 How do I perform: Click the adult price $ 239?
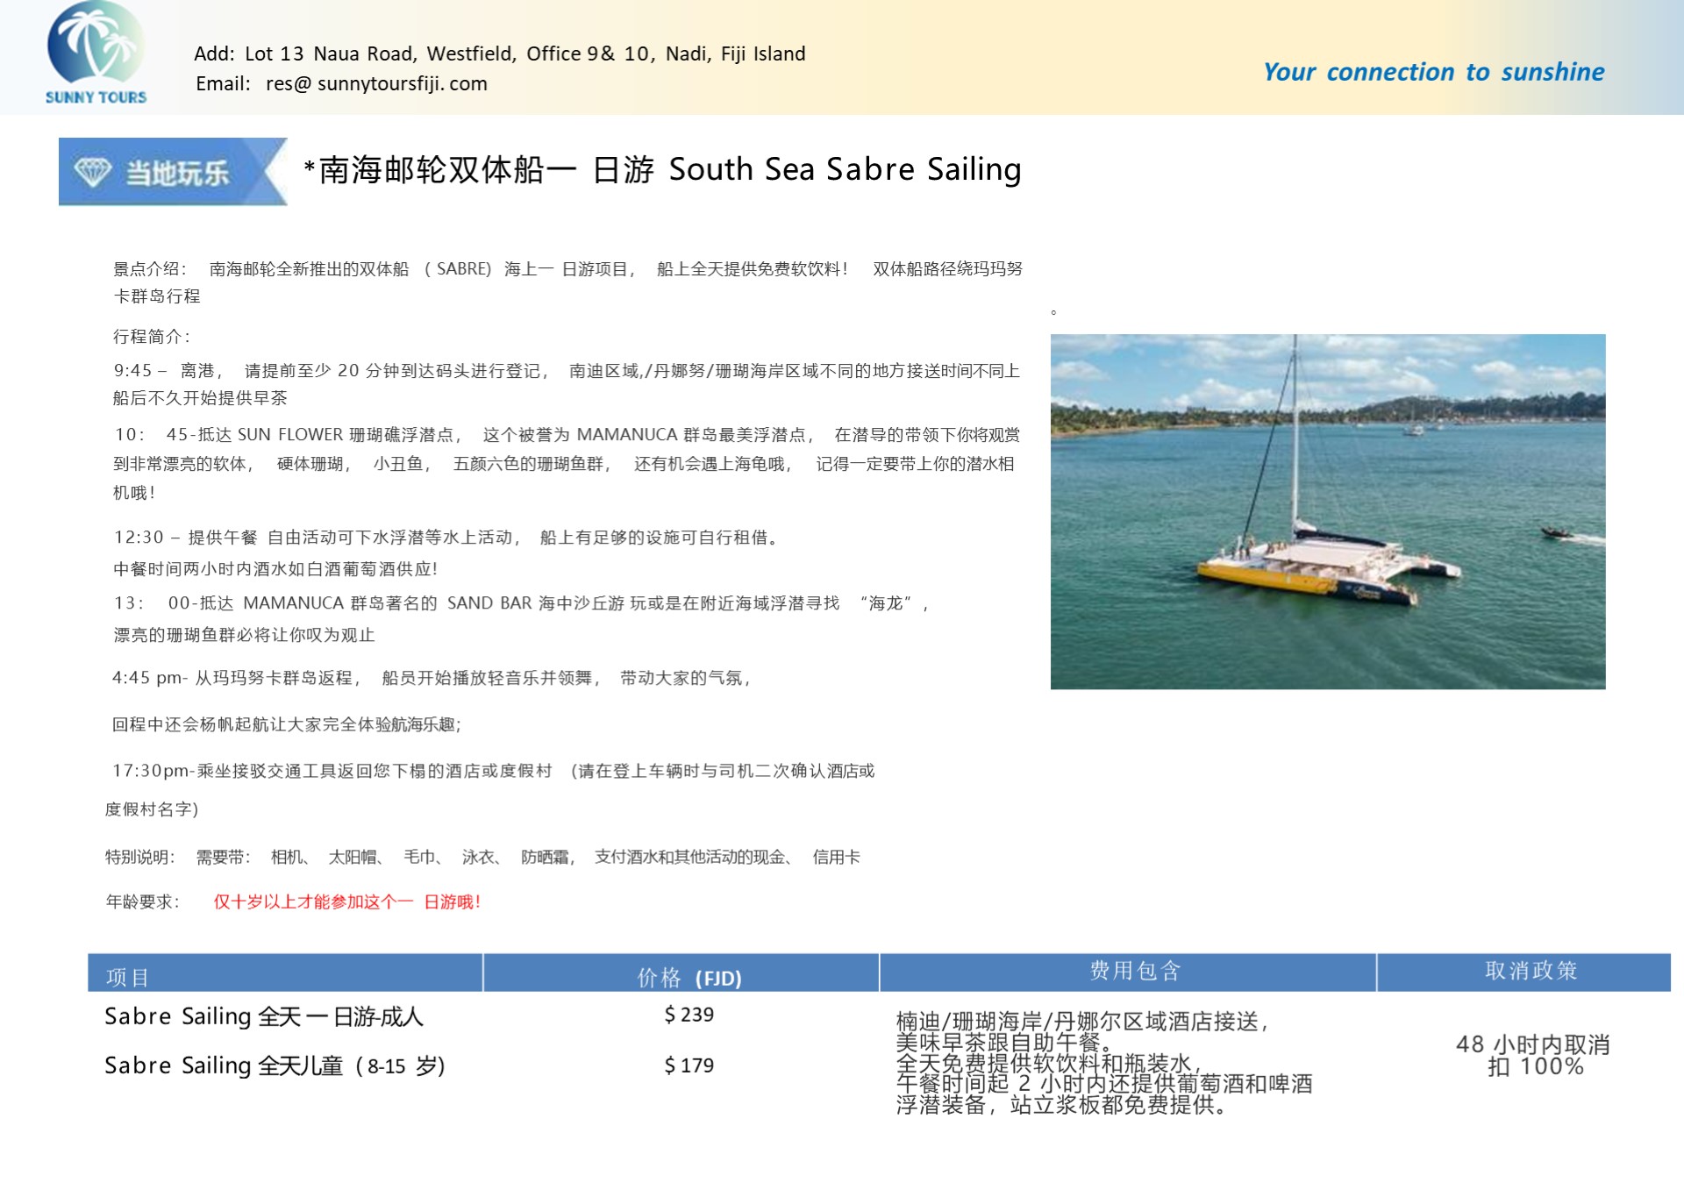tap(689, 1015)
